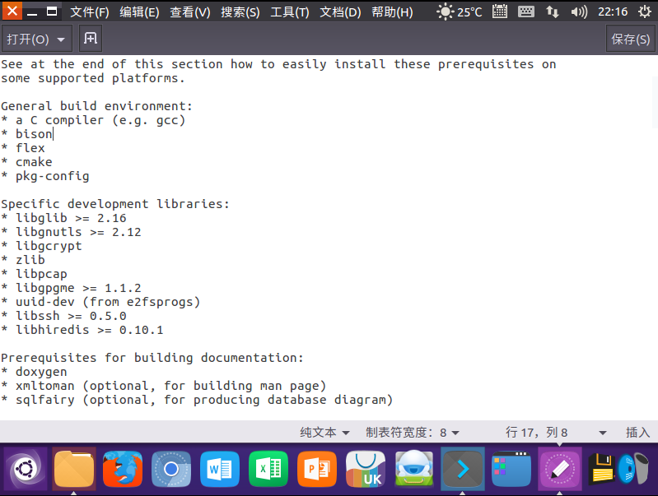Click the 'pkg-config' line
The height and width of the screenshot is (496, 658).
(45, 176)
